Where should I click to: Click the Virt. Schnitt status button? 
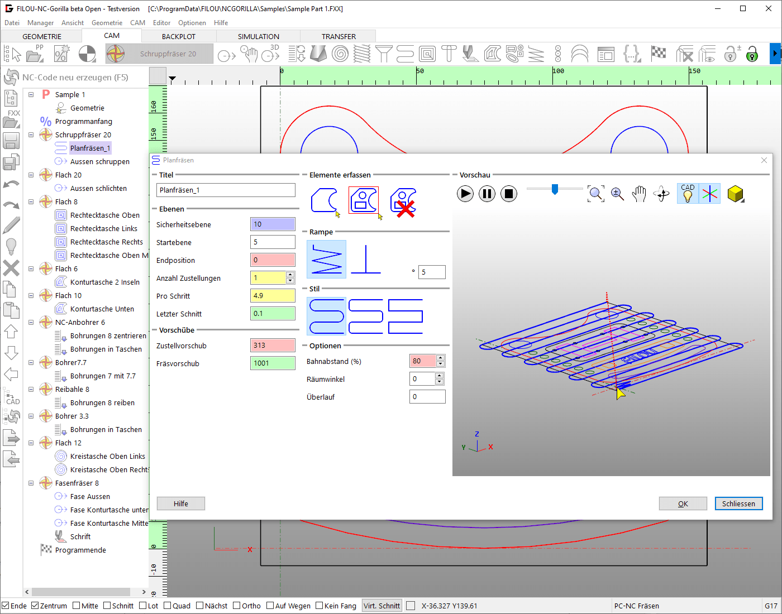tap(382, 606)
